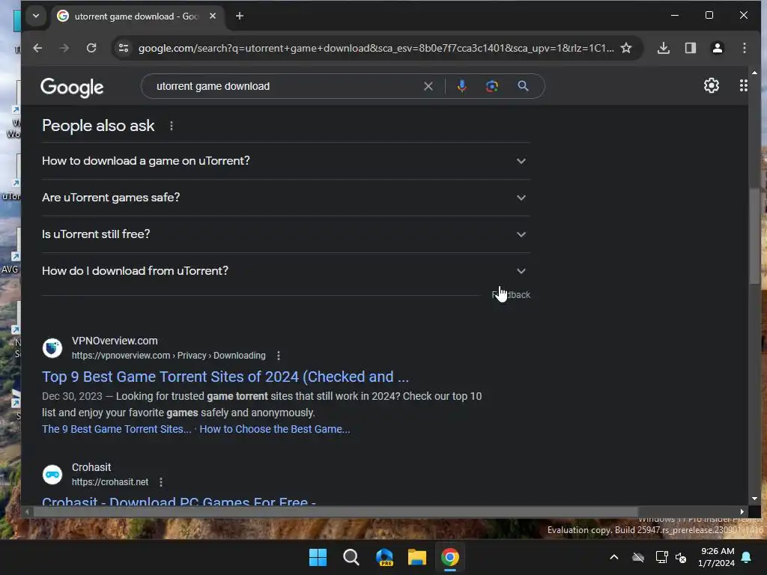Open the Windows Start menu
767x575 pixels.
318,557
